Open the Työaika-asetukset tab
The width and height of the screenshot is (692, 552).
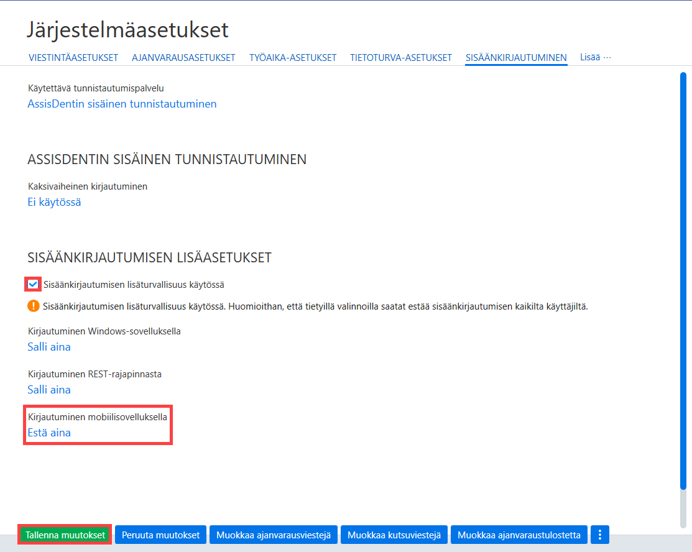293,58
